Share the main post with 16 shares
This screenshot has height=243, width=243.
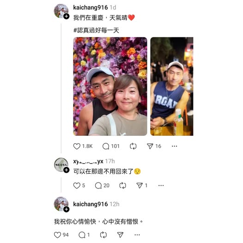point(150,146)
